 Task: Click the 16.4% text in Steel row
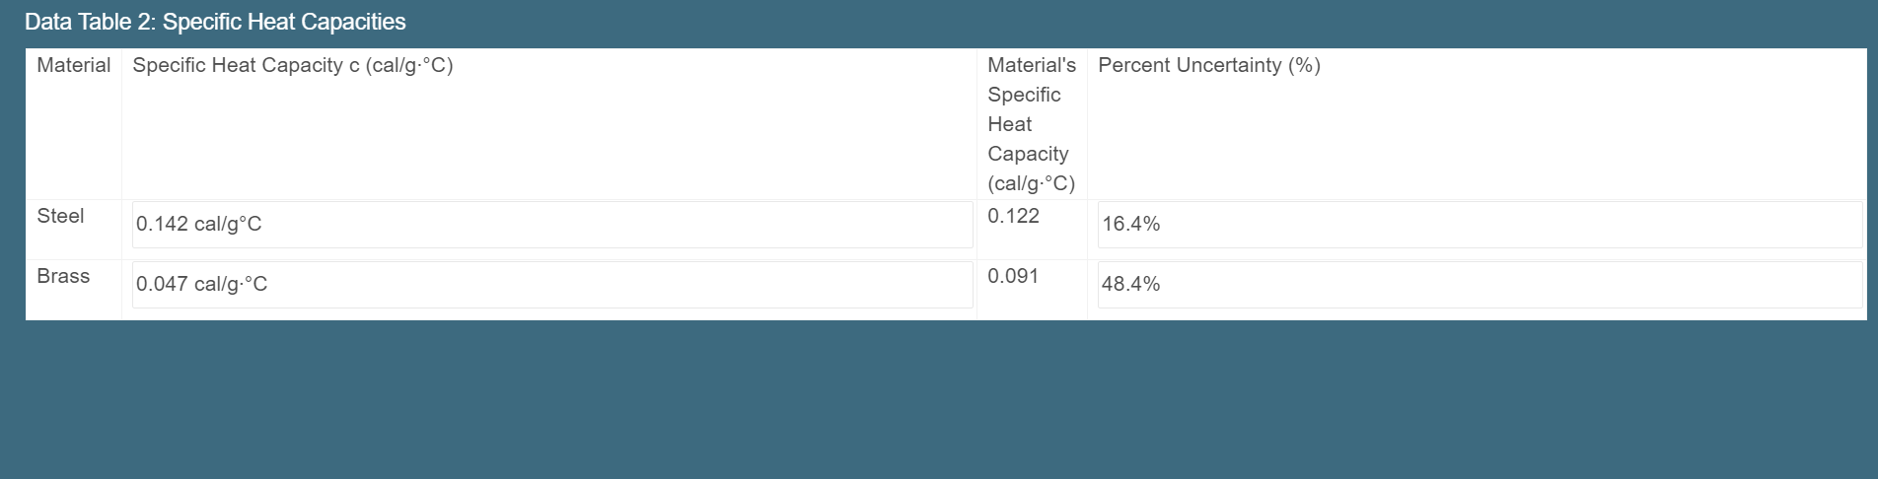click(1130, 224)
